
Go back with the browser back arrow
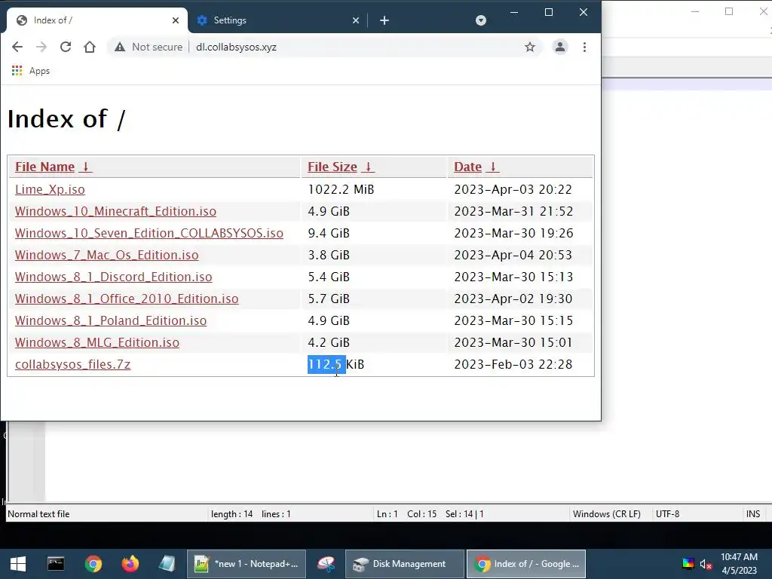pos(17,47)
